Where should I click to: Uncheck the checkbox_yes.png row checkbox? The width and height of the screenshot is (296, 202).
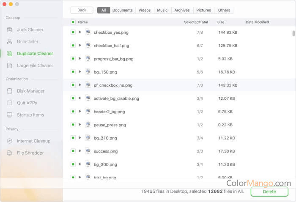pyautogui.click(x=73, y=32)
